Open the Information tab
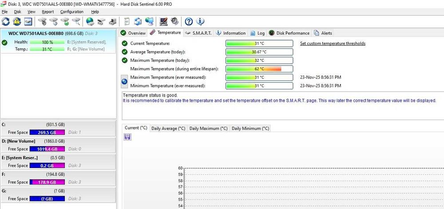This screenshot has width=444, height=209. 231,33
